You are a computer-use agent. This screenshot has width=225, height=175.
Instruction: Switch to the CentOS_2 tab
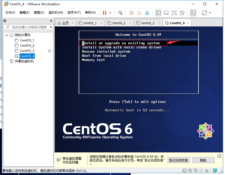[x=119, y=23]
